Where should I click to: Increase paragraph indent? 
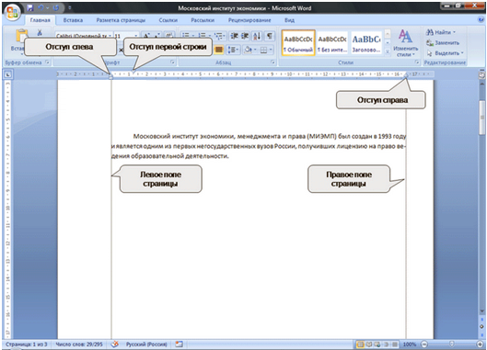245,36
